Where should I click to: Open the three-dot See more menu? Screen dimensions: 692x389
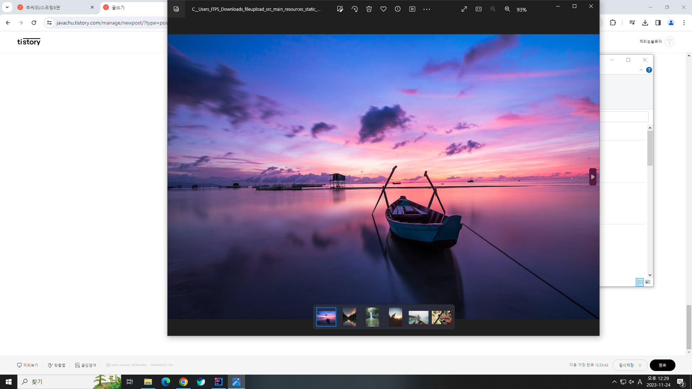pyautogui.click(x=427, y=9)
